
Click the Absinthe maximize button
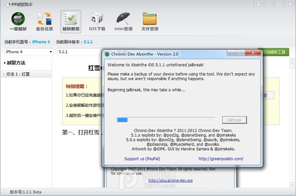pos(241,53)
